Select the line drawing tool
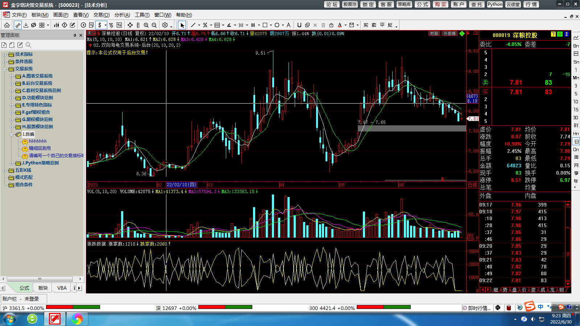 point(193,25)
